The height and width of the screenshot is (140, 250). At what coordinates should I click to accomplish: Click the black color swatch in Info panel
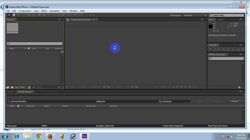click(x=210, y=26)
